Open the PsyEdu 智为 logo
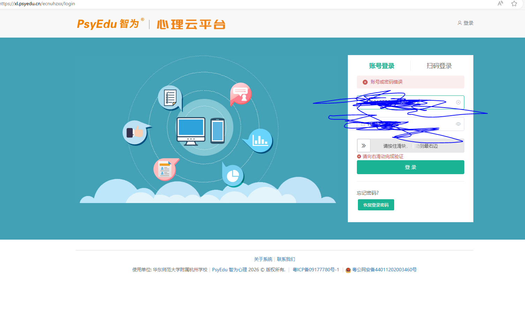525x326 pixels. (x=110, y=24)
